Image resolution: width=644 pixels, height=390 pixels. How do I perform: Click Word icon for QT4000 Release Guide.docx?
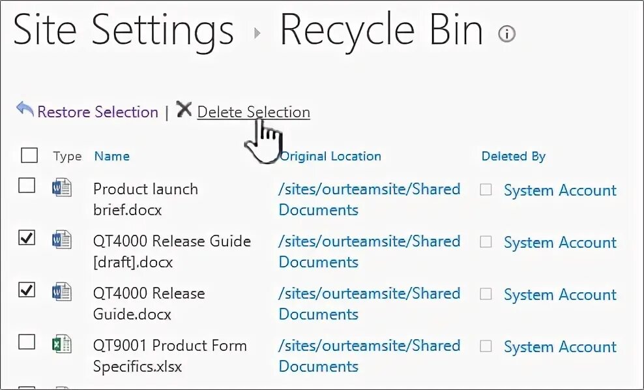[62, 292]
